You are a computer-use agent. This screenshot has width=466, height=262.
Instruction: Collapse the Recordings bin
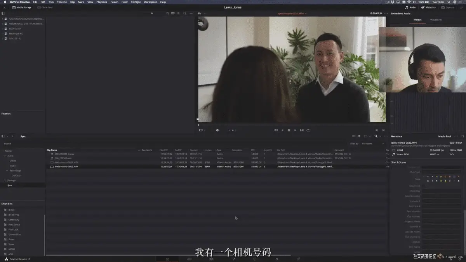(7, 170)
